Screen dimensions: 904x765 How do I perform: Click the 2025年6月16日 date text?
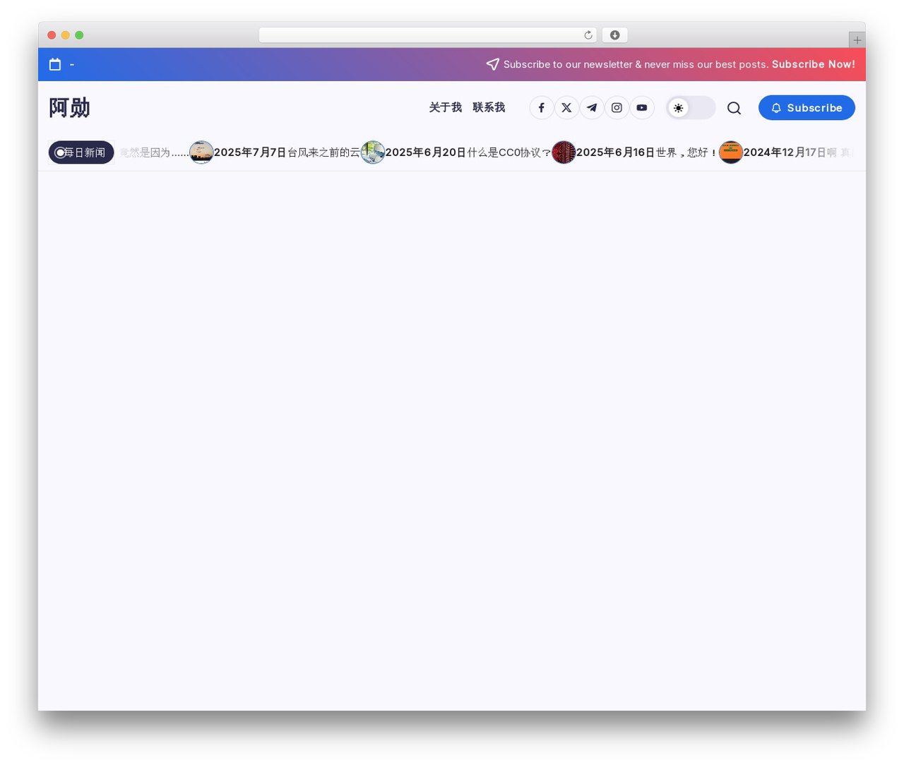(x=616, y=152)
